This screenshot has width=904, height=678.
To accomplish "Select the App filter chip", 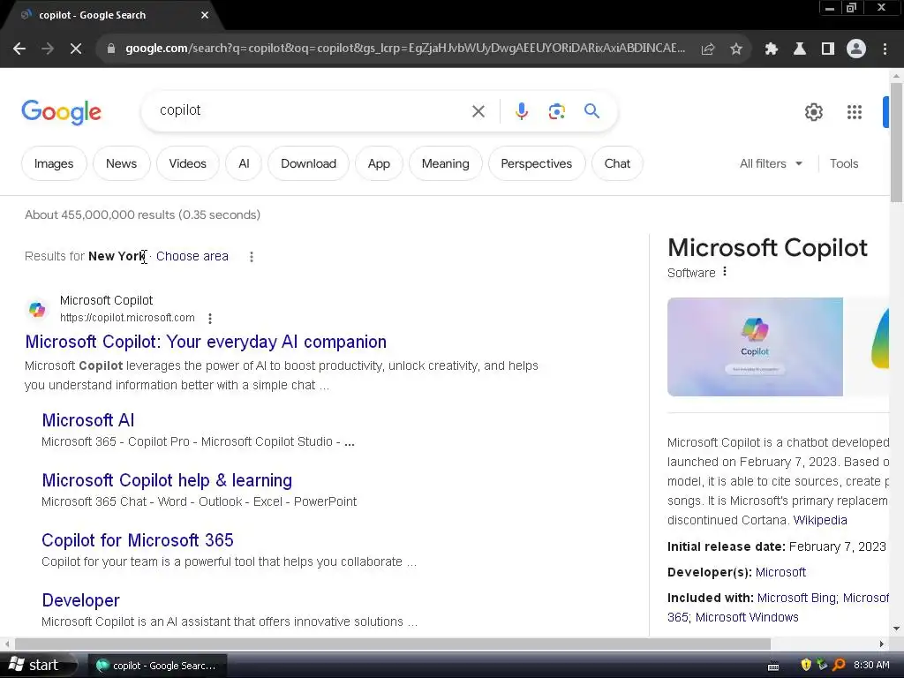I will [x=379, y=163].
